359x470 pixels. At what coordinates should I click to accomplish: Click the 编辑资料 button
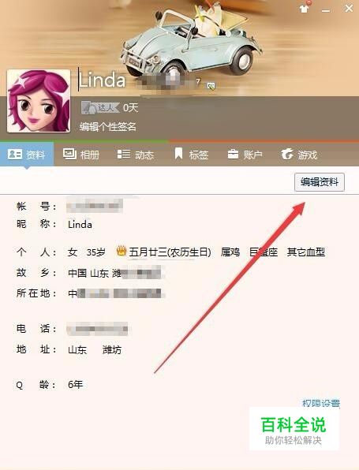click(320, 182)
